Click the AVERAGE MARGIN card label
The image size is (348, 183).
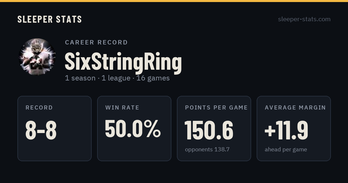click(295, 108)
